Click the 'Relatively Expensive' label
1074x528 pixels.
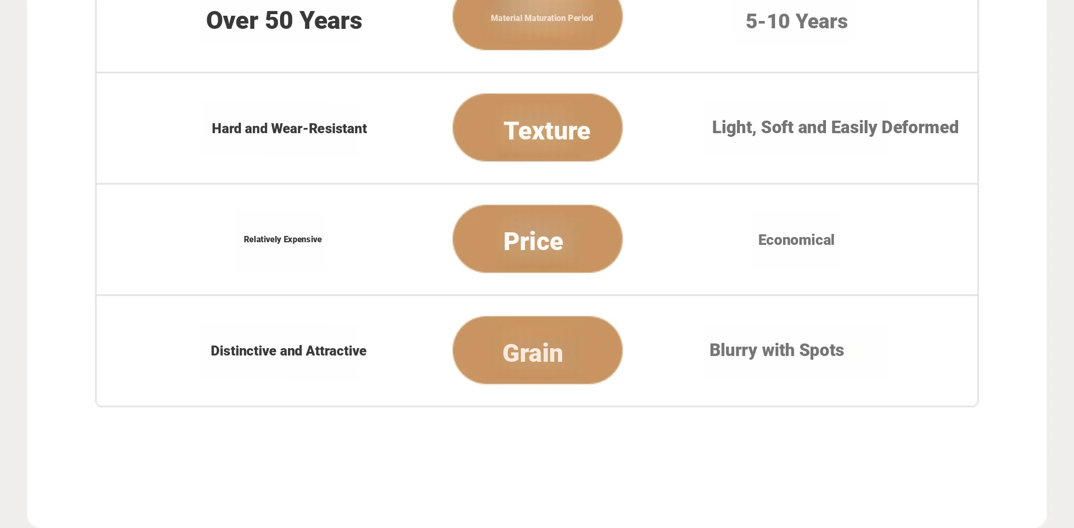pyautogui.click(x=283, y=240)
